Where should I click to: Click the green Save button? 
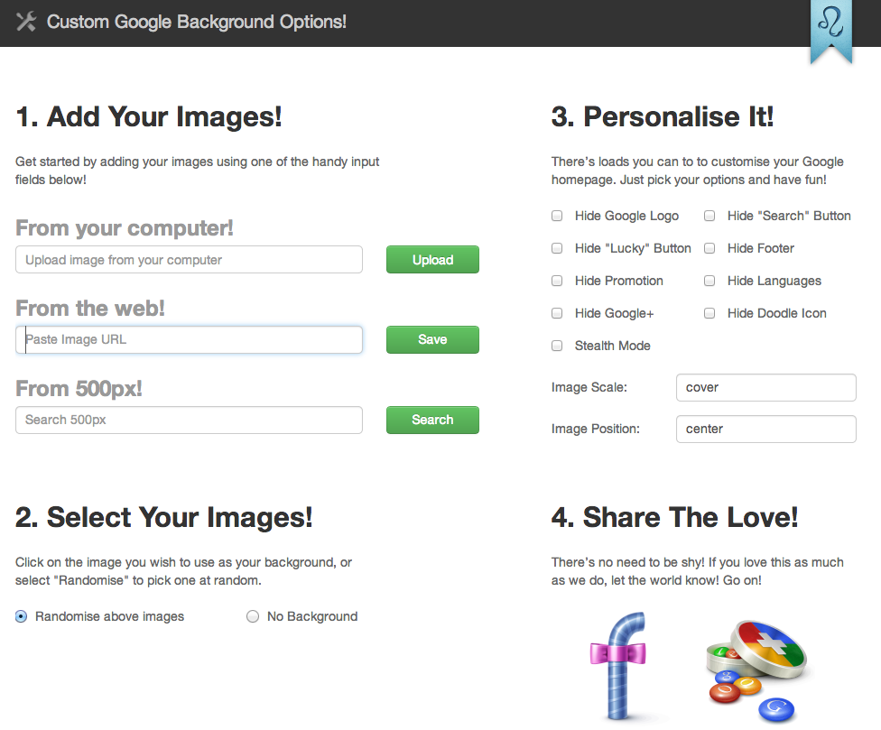coord(432,339)
